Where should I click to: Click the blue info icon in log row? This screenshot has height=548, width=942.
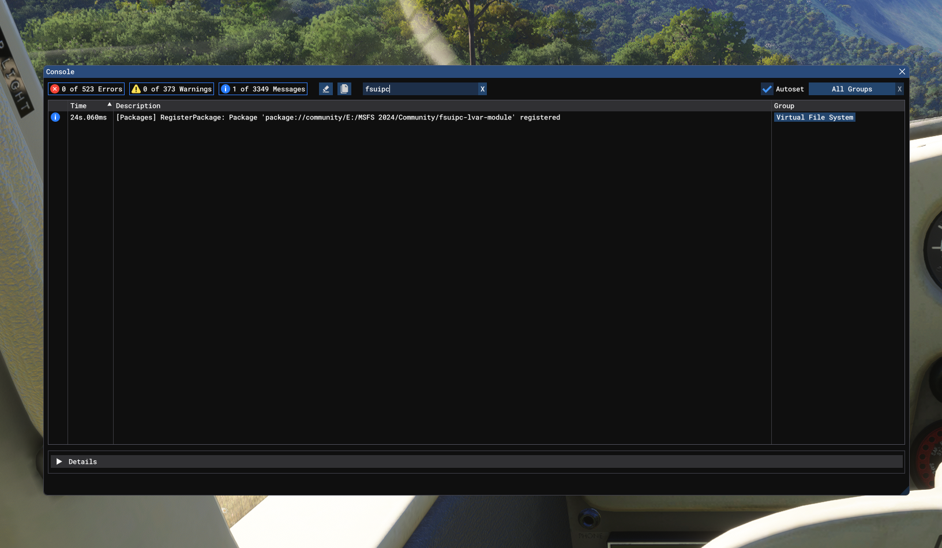(x=55, y=117)
